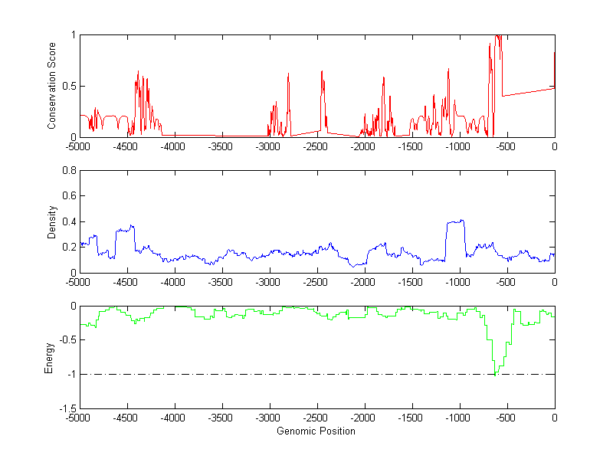This screenshot has height=459, width=613.
Task: Click the 0.8 tick on Density axis
Action: [x=67, y=171]
